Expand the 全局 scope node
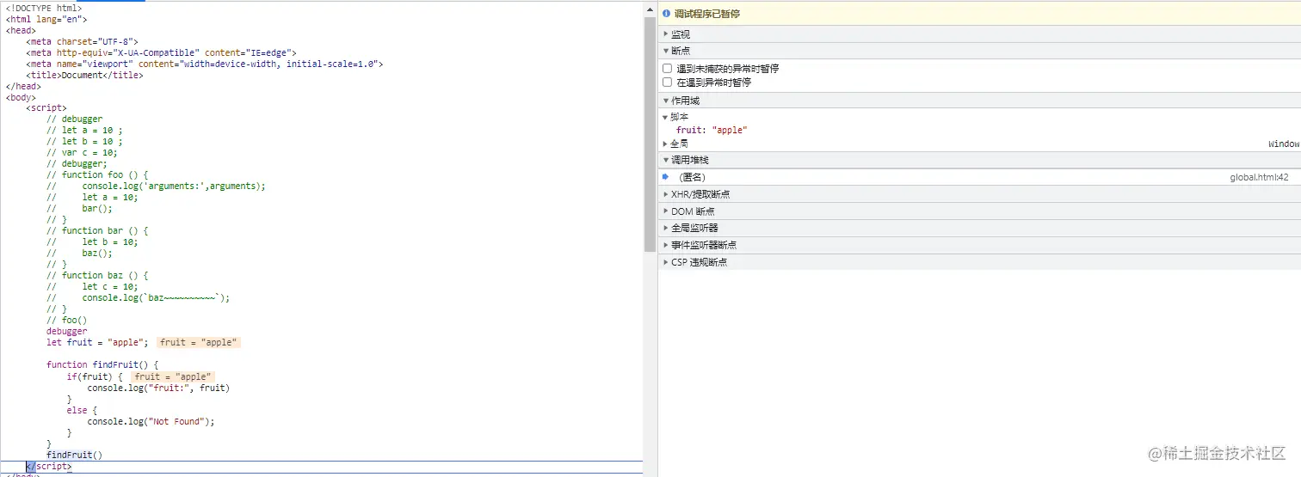 (665, 144)
